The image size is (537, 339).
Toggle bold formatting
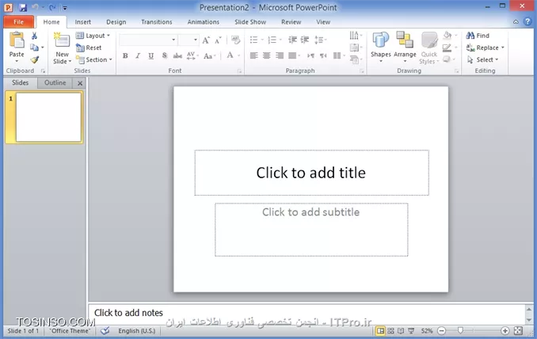tap(125, 55)
